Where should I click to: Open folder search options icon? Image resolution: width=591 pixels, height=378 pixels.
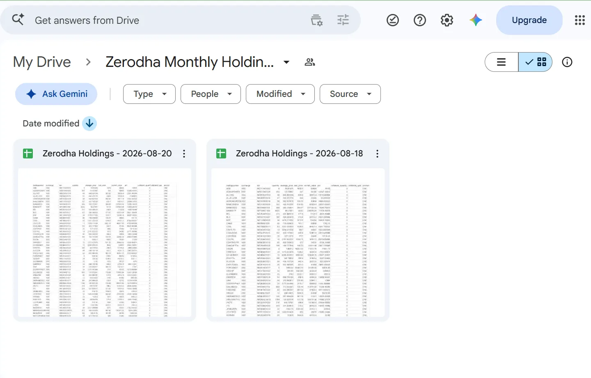316,20
